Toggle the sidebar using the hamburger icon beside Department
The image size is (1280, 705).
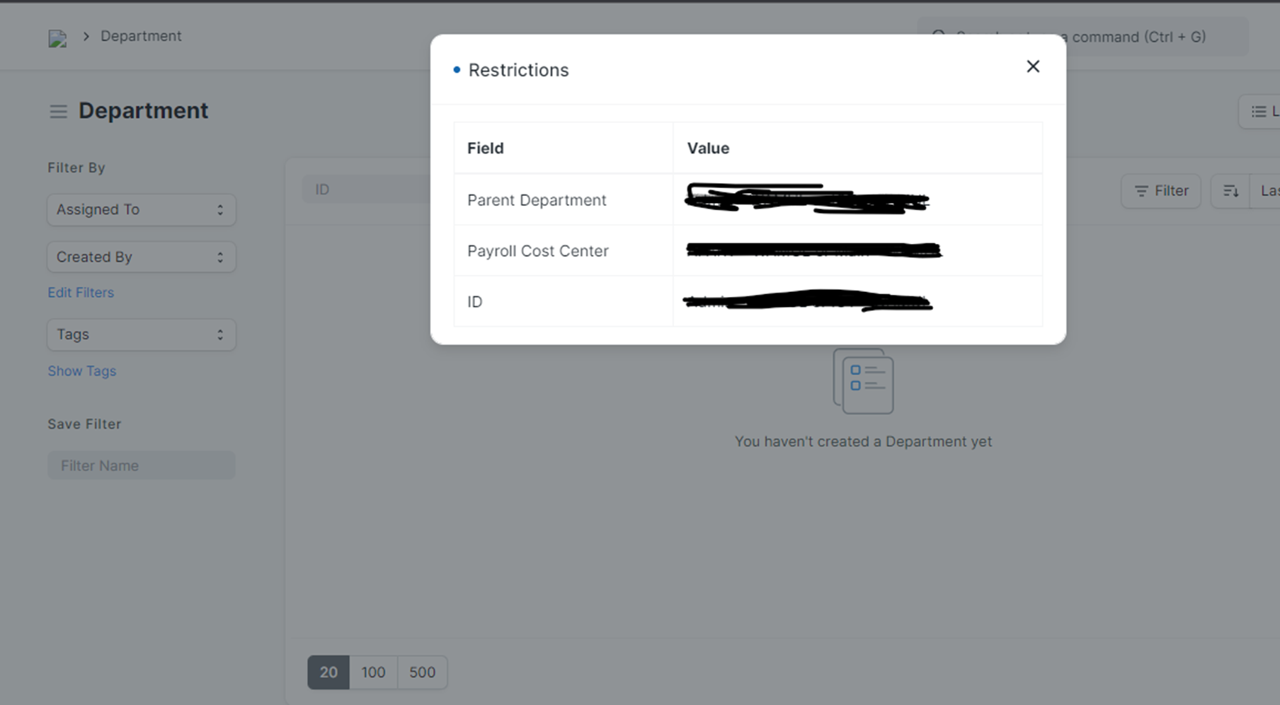click(58, 111)
